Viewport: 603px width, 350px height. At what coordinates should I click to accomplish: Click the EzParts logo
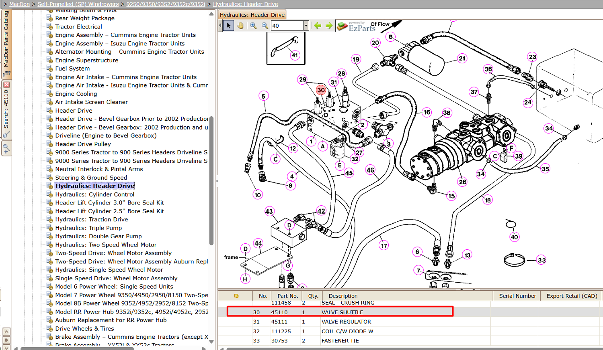pos(356,26)
